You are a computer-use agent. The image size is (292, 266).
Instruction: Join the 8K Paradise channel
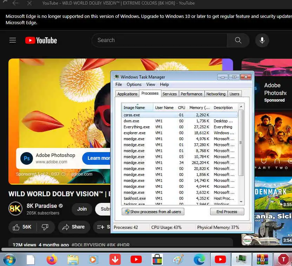click(x=82, y=209)
